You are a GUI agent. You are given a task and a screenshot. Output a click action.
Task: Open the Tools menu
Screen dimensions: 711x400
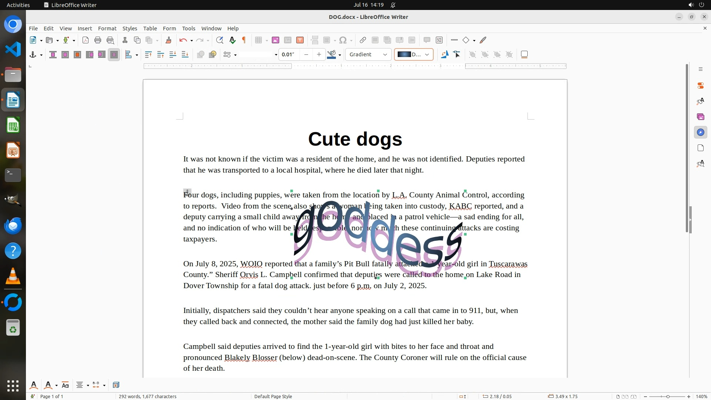point(188,28)
